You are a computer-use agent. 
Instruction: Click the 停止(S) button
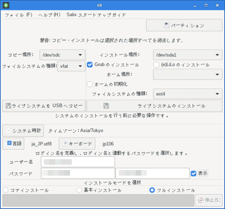209,200
